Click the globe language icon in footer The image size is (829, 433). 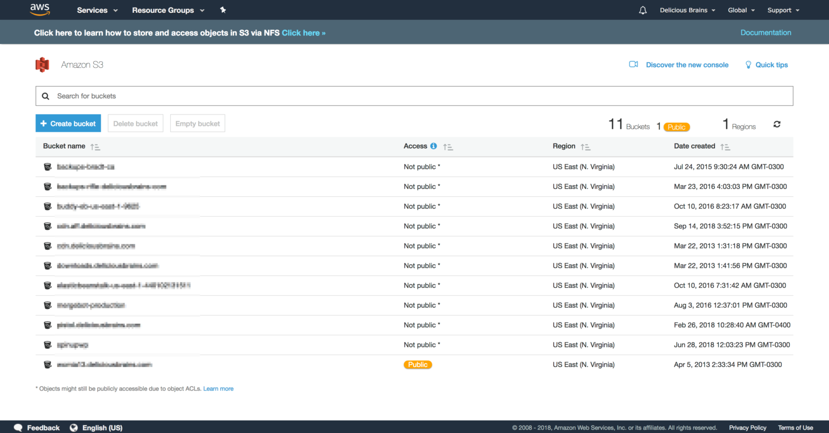[74, 428]
